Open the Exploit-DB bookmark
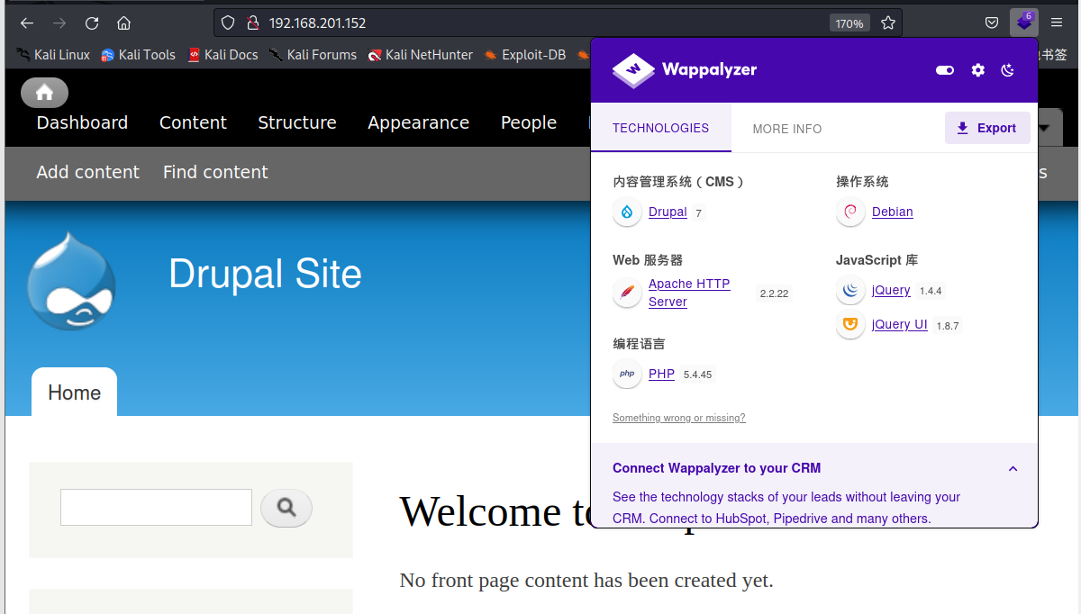1081x614 pixels. coord(525,55)
